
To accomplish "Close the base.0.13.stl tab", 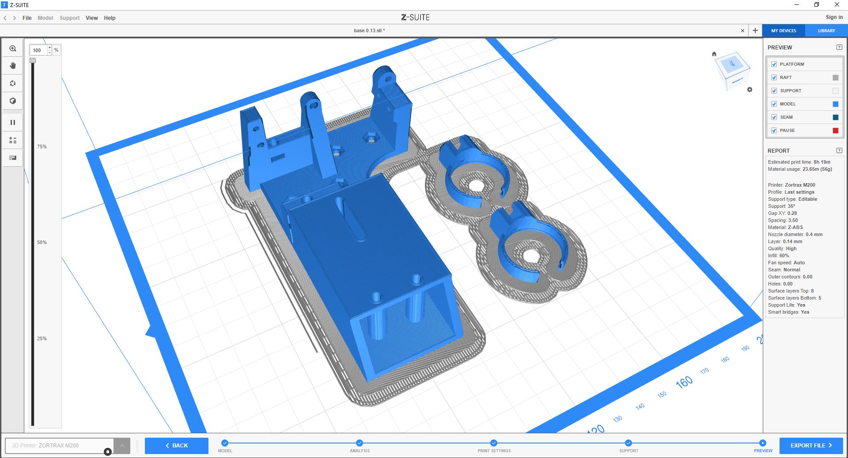I will pos(742,30).
